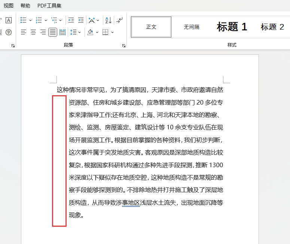Open the PDF工具集 tab
290x244 pixels.
pos(49,6)
